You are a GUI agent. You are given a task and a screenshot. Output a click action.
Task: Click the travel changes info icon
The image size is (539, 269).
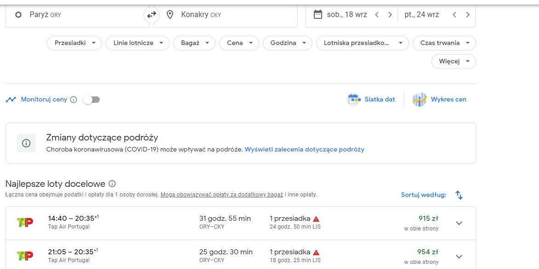26,143
